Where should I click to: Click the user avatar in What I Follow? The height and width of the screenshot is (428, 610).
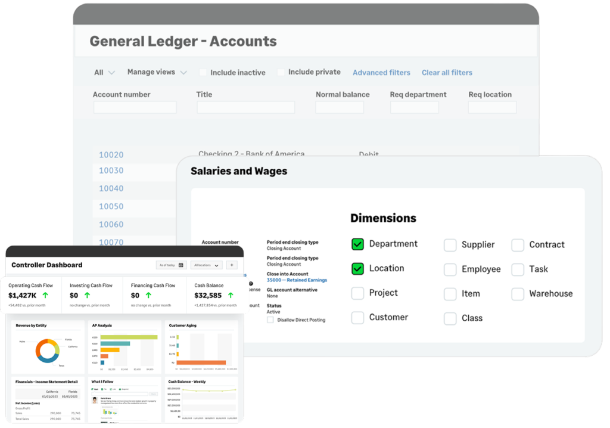[x=95, y=401]
